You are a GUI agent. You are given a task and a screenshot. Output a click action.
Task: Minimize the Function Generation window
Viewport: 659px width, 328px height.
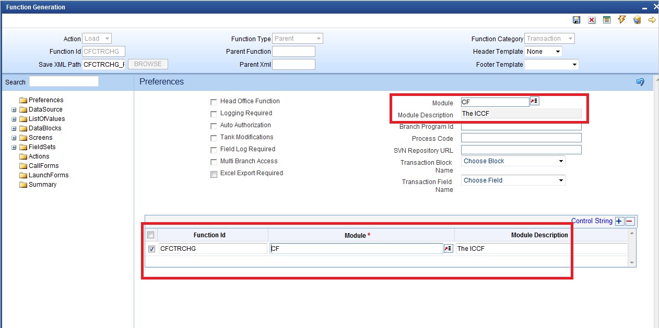point(645,7)
